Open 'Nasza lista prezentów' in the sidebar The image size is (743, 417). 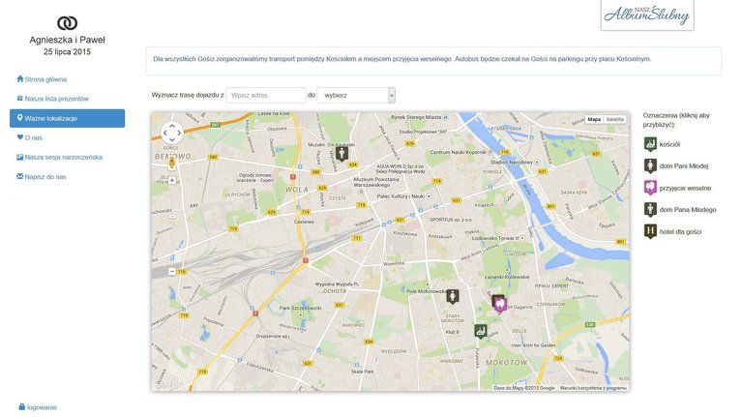pyautogui.click(x=56, y=99)
